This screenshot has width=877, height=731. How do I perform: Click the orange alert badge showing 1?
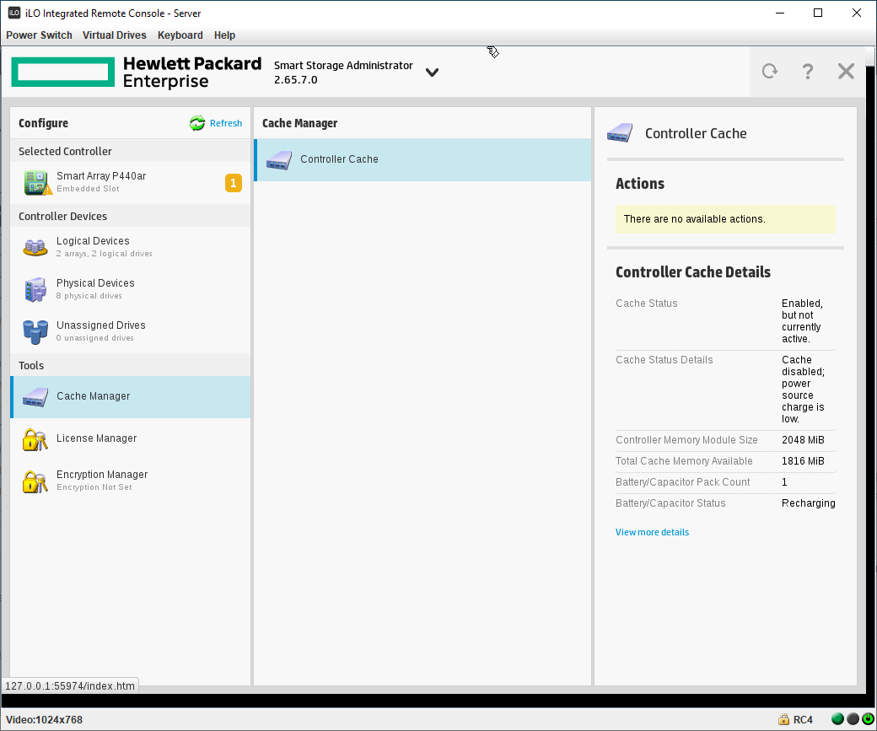pyautogui.click(x=234, y=183)
